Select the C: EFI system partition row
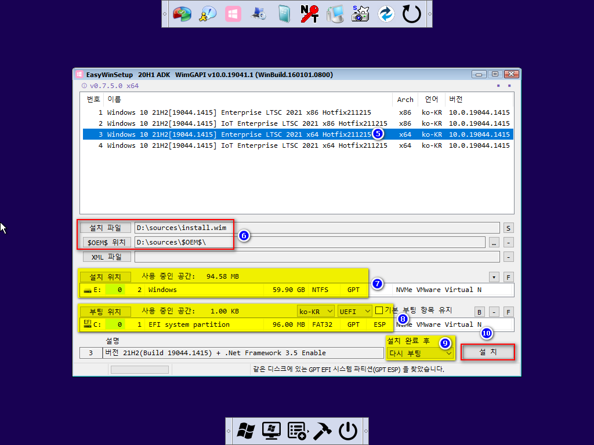Image resolution: width=594 pixels, height=445 pixels. tap(297, 324)
